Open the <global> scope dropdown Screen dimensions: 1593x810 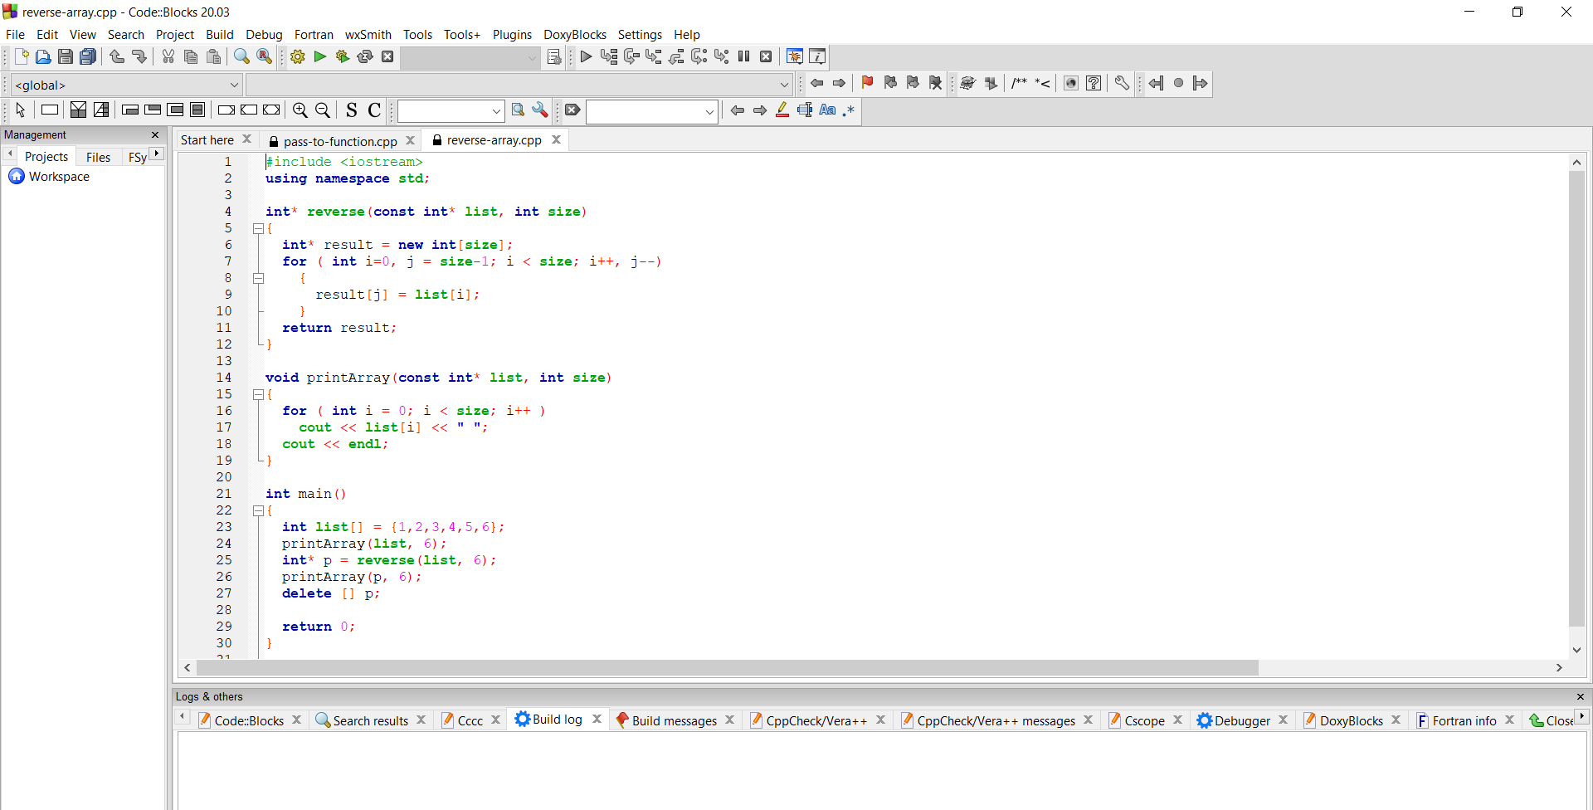(x=127, y=85)
